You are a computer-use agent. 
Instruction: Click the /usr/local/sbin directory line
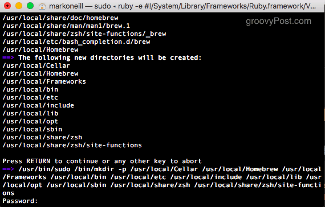coord(32,129)
